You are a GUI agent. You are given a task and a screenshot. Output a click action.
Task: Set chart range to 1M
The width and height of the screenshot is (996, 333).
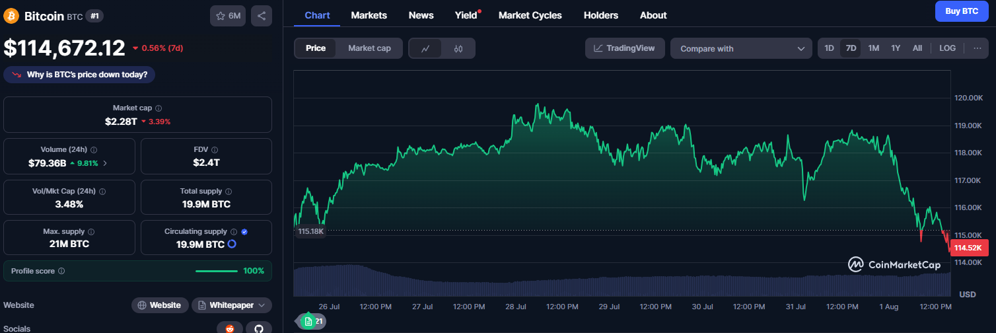click(873, 48)
